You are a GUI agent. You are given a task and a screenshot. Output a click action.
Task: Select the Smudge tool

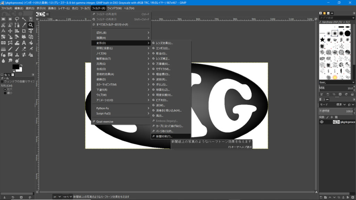[10, 60]
